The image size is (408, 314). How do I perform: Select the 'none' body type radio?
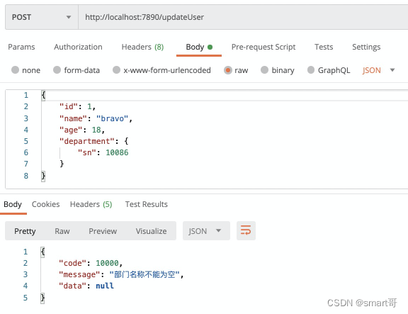pyautogui.click(x=16, y=70)
